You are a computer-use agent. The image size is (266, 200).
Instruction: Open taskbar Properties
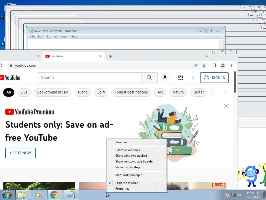coord(137,189)
